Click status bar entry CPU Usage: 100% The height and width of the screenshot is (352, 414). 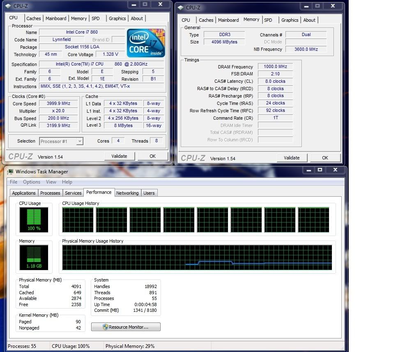click(x=71, y=346)
